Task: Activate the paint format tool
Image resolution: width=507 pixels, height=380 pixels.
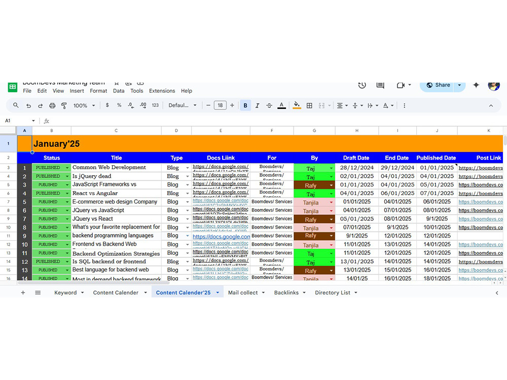Action: 64,105
